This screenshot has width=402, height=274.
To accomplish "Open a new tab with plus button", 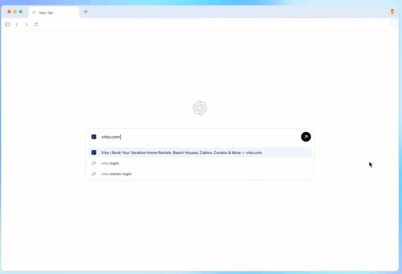I will pyautogui.click(x=86, y=12).
